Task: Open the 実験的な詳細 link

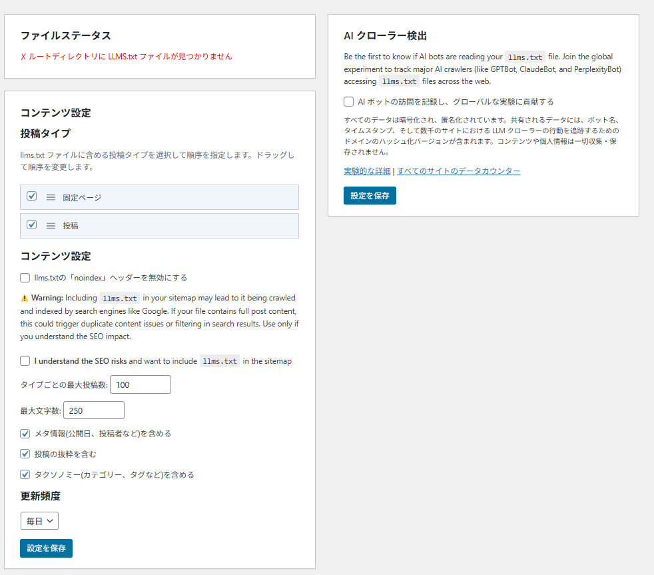Action: pyautogui.click(x=367, y=171)
